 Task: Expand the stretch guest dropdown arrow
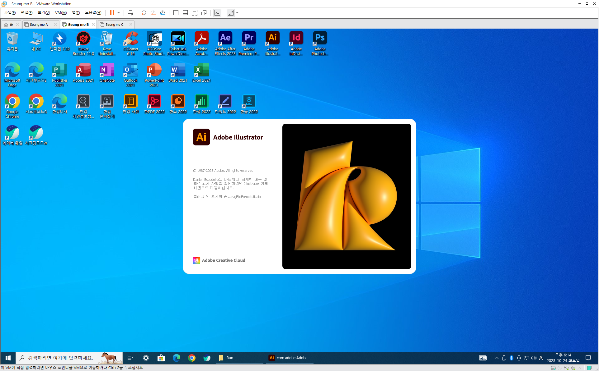237,13
